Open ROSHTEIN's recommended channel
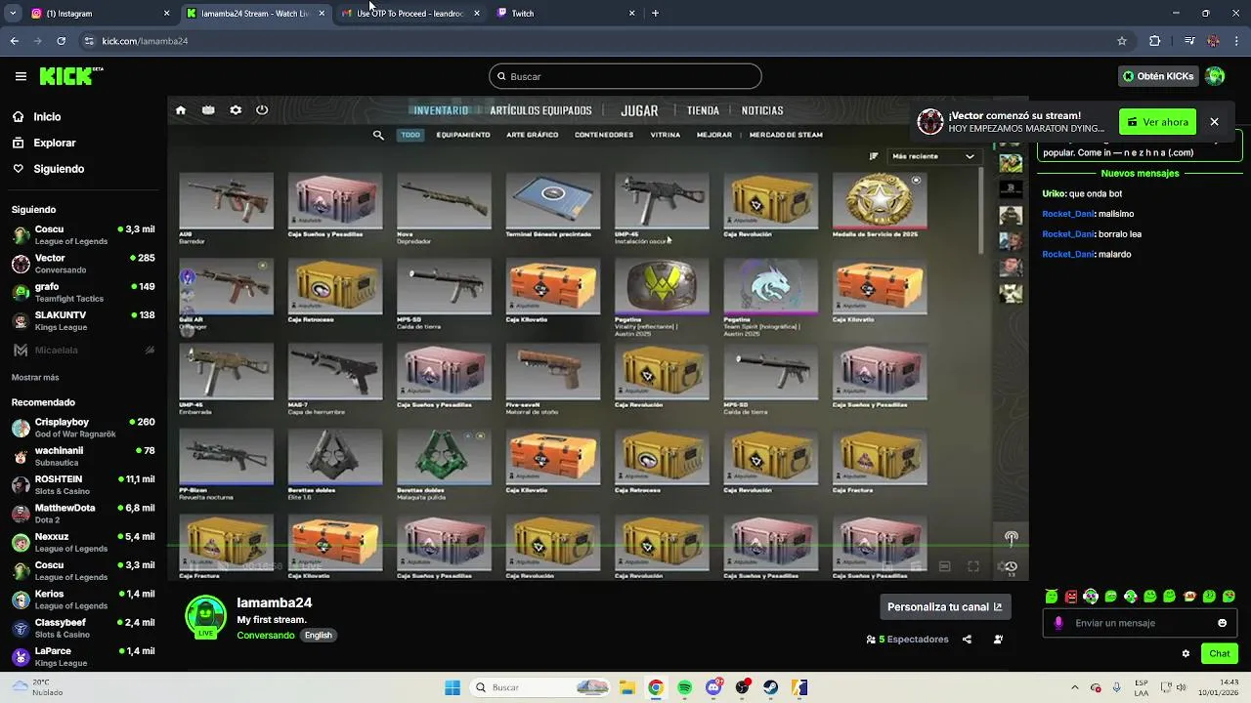The width and height of the screenshot is (1251, 703). pos(83,485)
